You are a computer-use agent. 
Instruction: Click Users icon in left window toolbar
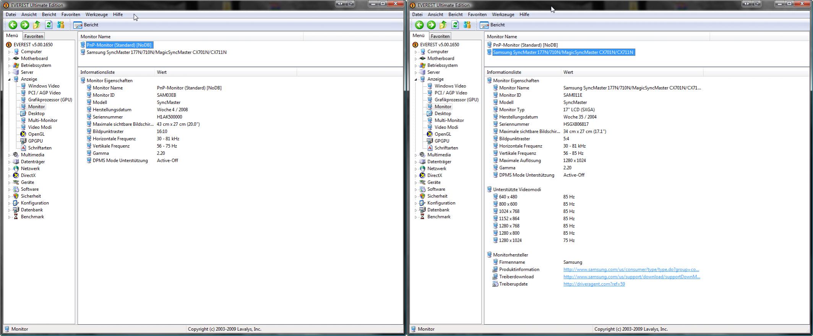(60, 25)
